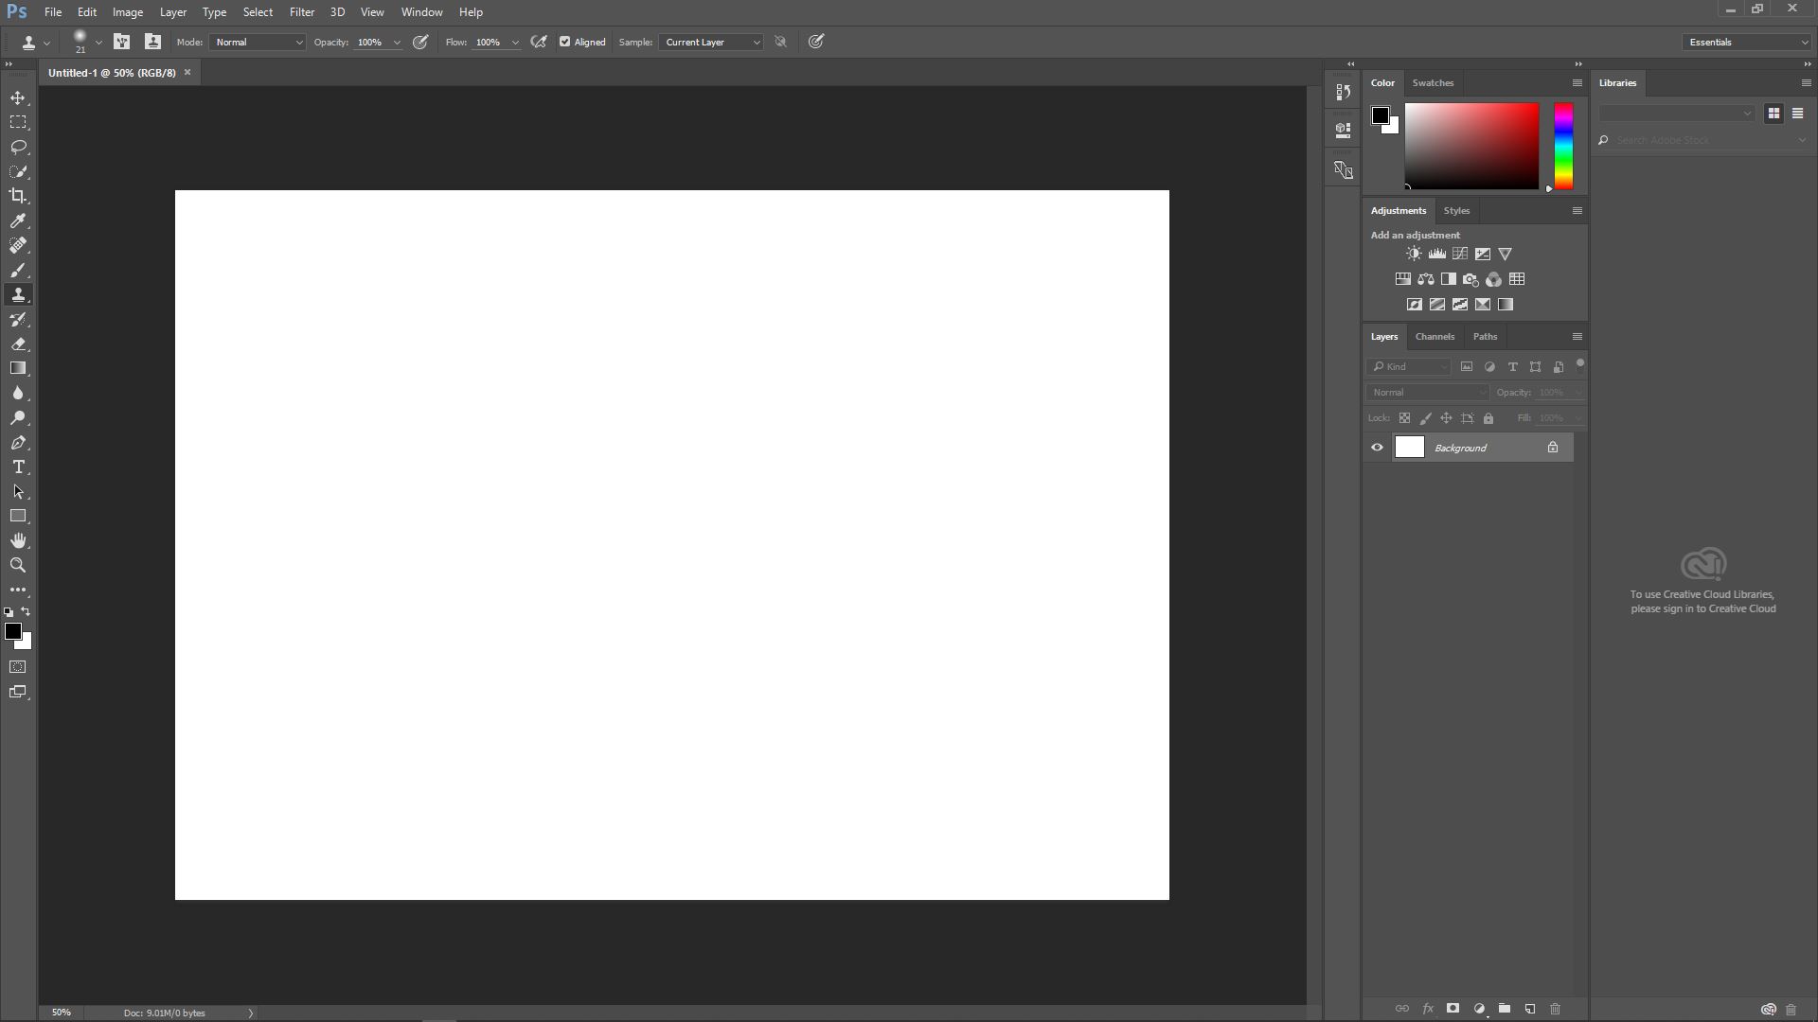Pick the Eyedropper tool
The image size is (1818, 1022).
[x=18, y=220]
